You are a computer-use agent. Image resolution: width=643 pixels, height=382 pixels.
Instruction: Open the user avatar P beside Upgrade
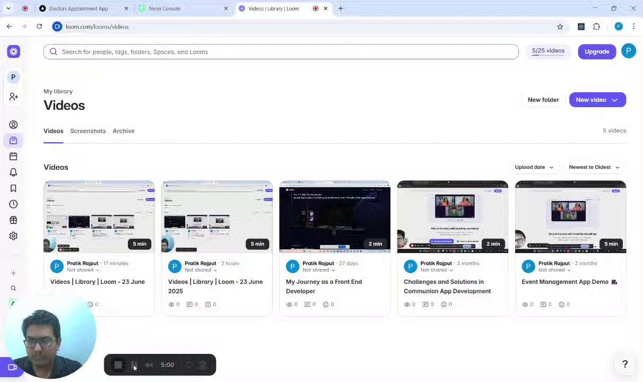pos(629,51)
